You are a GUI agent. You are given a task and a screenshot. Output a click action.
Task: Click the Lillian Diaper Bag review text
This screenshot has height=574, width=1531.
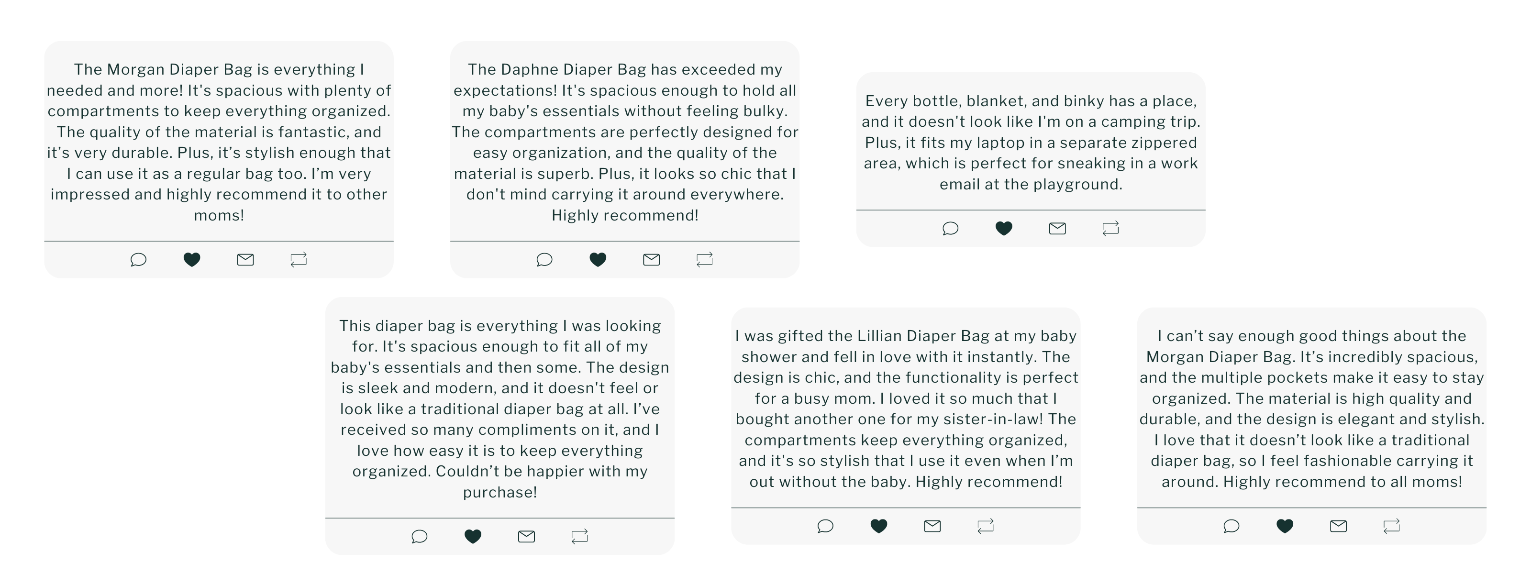pyautogui.click(x=906, y=409)
